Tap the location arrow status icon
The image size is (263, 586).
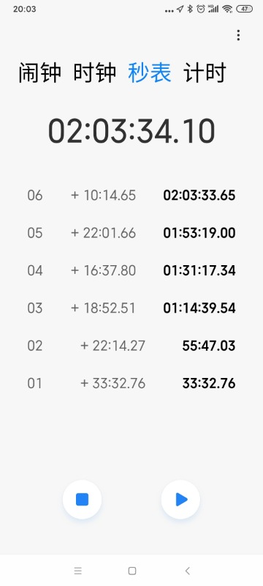(x=180, y=9)
